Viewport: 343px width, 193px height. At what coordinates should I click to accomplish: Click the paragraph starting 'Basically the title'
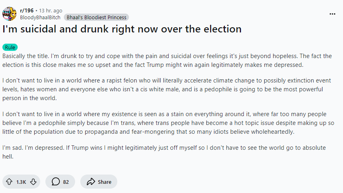161,60
